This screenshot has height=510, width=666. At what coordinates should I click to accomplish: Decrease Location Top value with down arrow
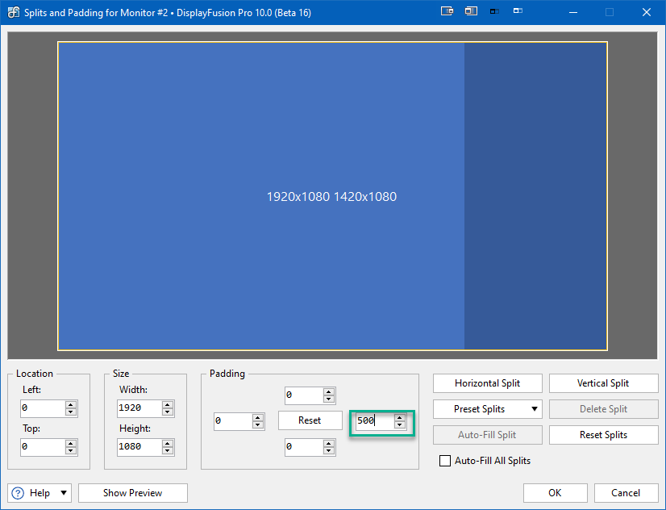click(71, 451)
